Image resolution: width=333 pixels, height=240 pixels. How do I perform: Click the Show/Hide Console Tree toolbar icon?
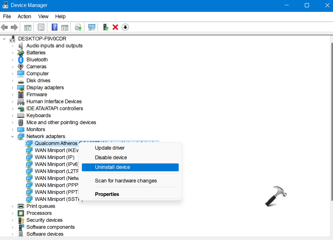point(28,27)
